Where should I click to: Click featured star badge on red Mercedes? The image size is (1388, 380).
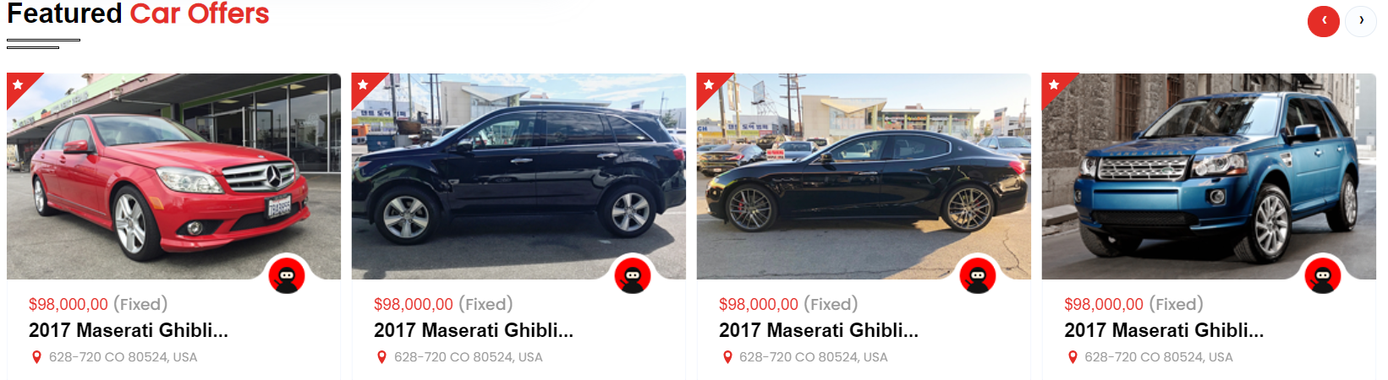pyautogui.click(x=18, y=84)
